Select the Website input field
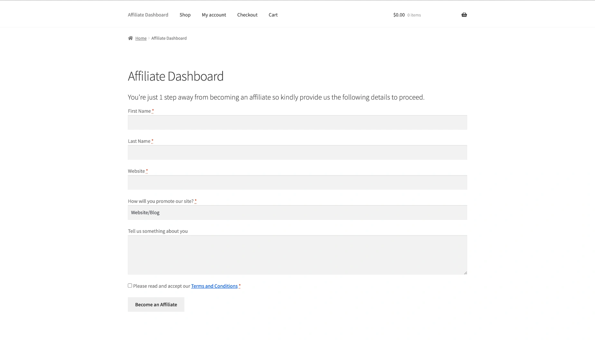 tap(297, 183)
